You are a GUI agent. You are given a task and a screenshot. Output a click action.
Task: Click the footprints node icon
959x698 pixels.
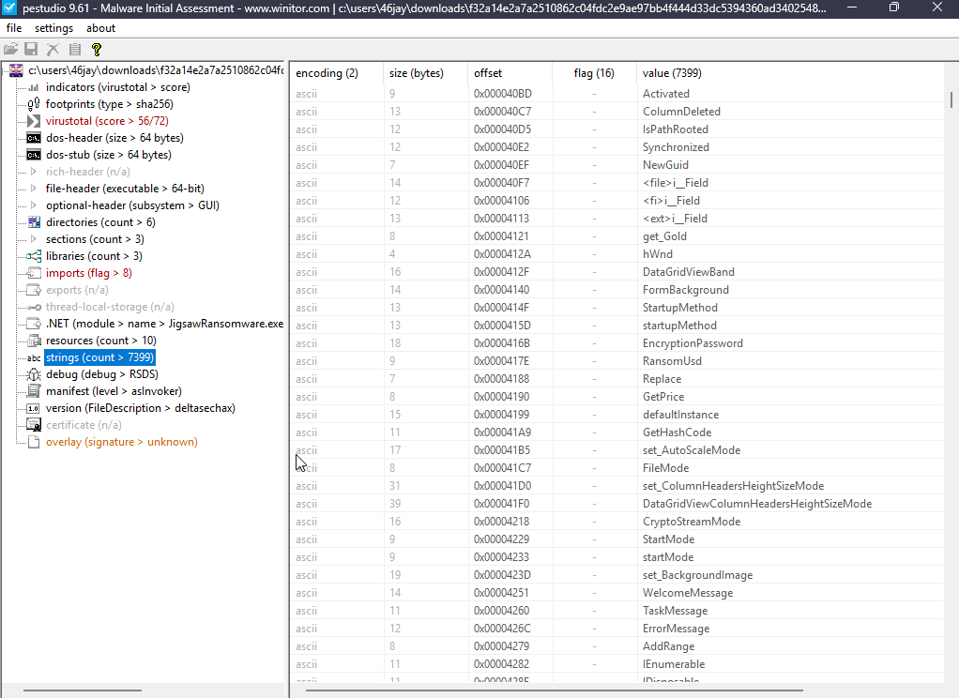(x=34, y=104)
